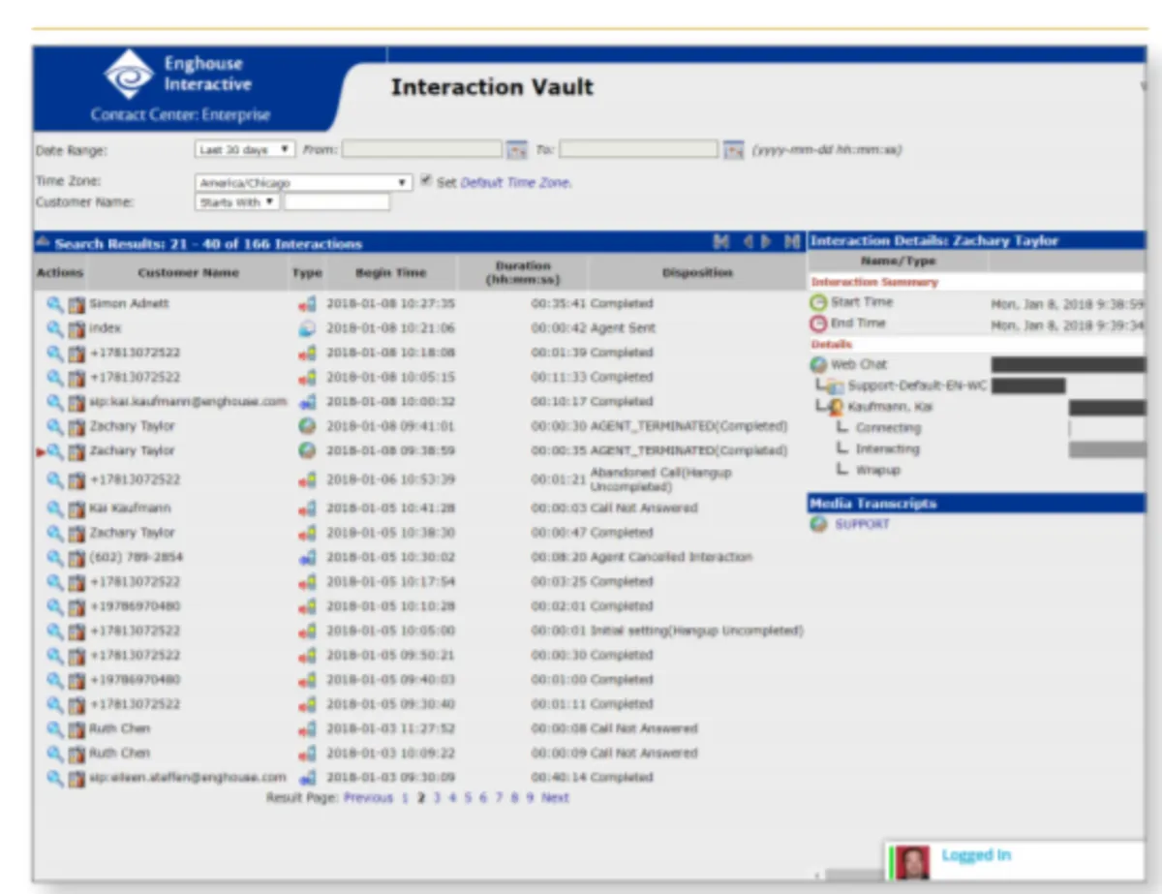This screenshot has width=1162, height=894.
Task: Open magnifier action for Index row
Action: pyautogui.click(x=55, y=328)
